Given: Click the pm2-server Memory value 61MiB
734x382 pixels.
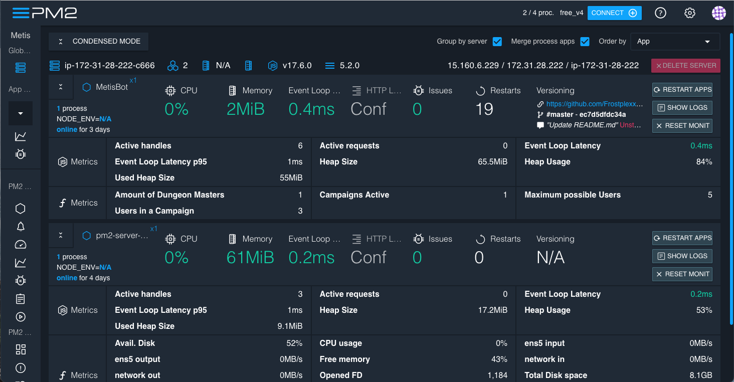Looking at the screenshot, I should (x=250, y=257).
